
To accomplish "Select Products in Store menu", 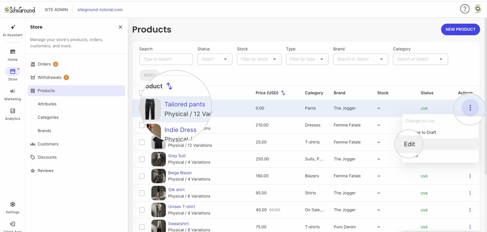I will pos(76,91).
